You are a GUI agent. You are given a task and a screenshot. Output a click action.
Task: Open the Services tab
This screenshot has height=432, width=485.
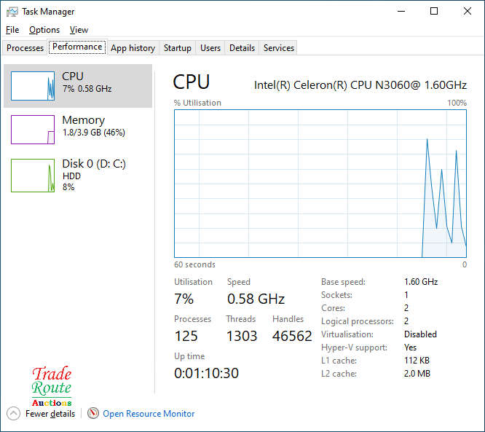[279, 48]
